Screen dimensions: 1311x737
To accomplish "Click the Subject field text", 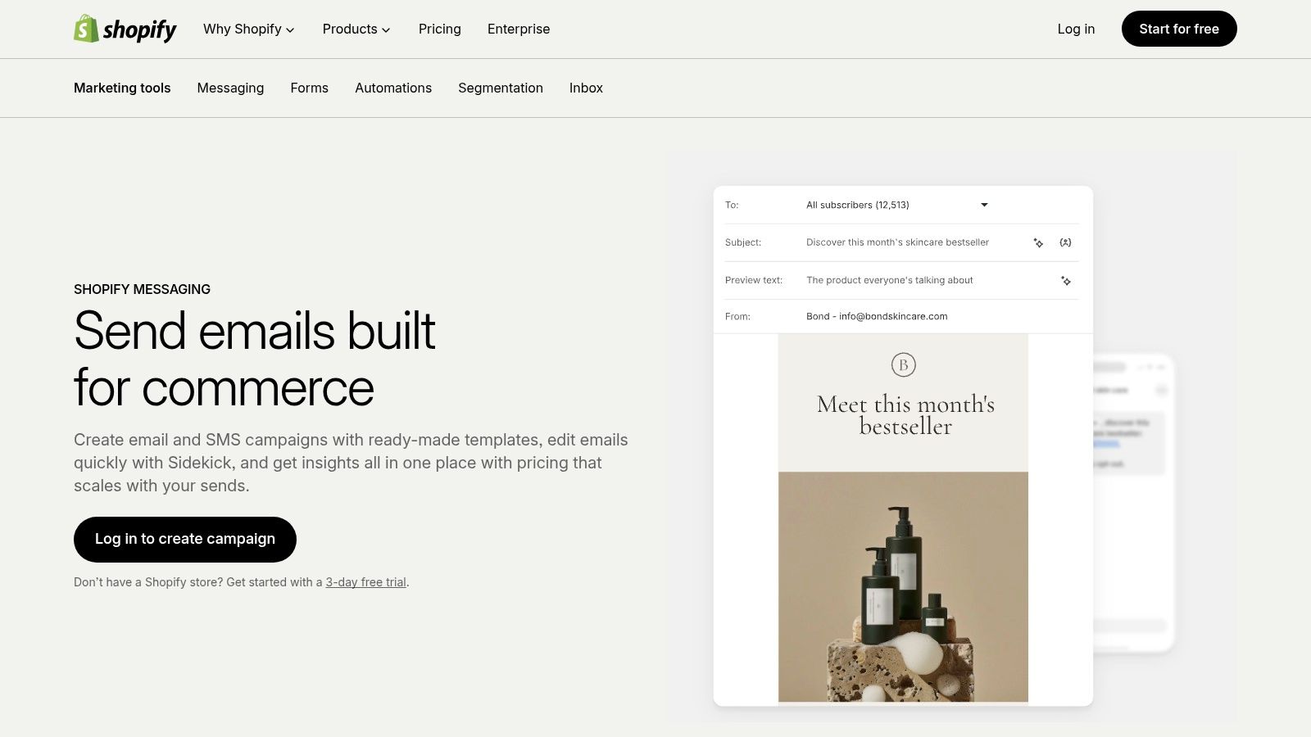I will [897, 242].
